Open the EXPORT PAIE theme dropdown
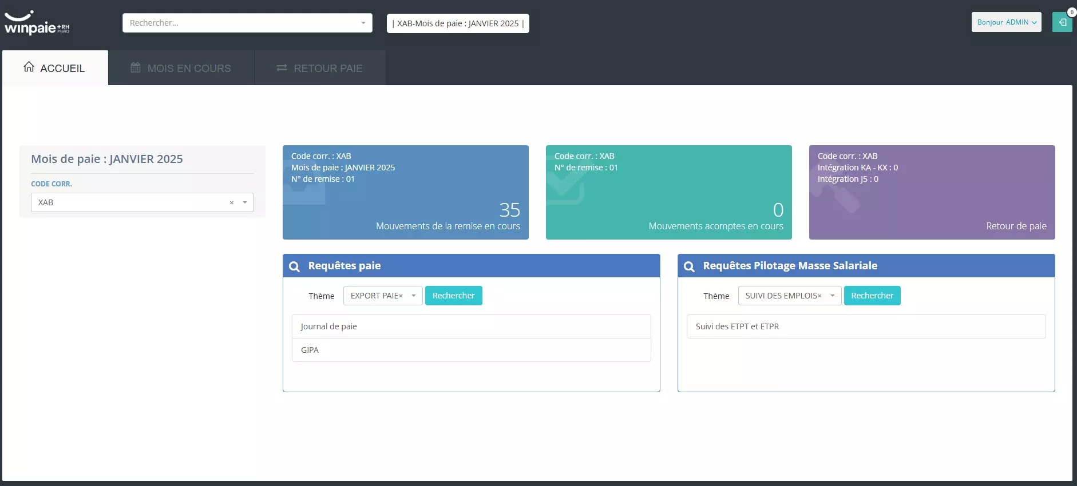The image size is (1077, 486). (x=413, y=296)
